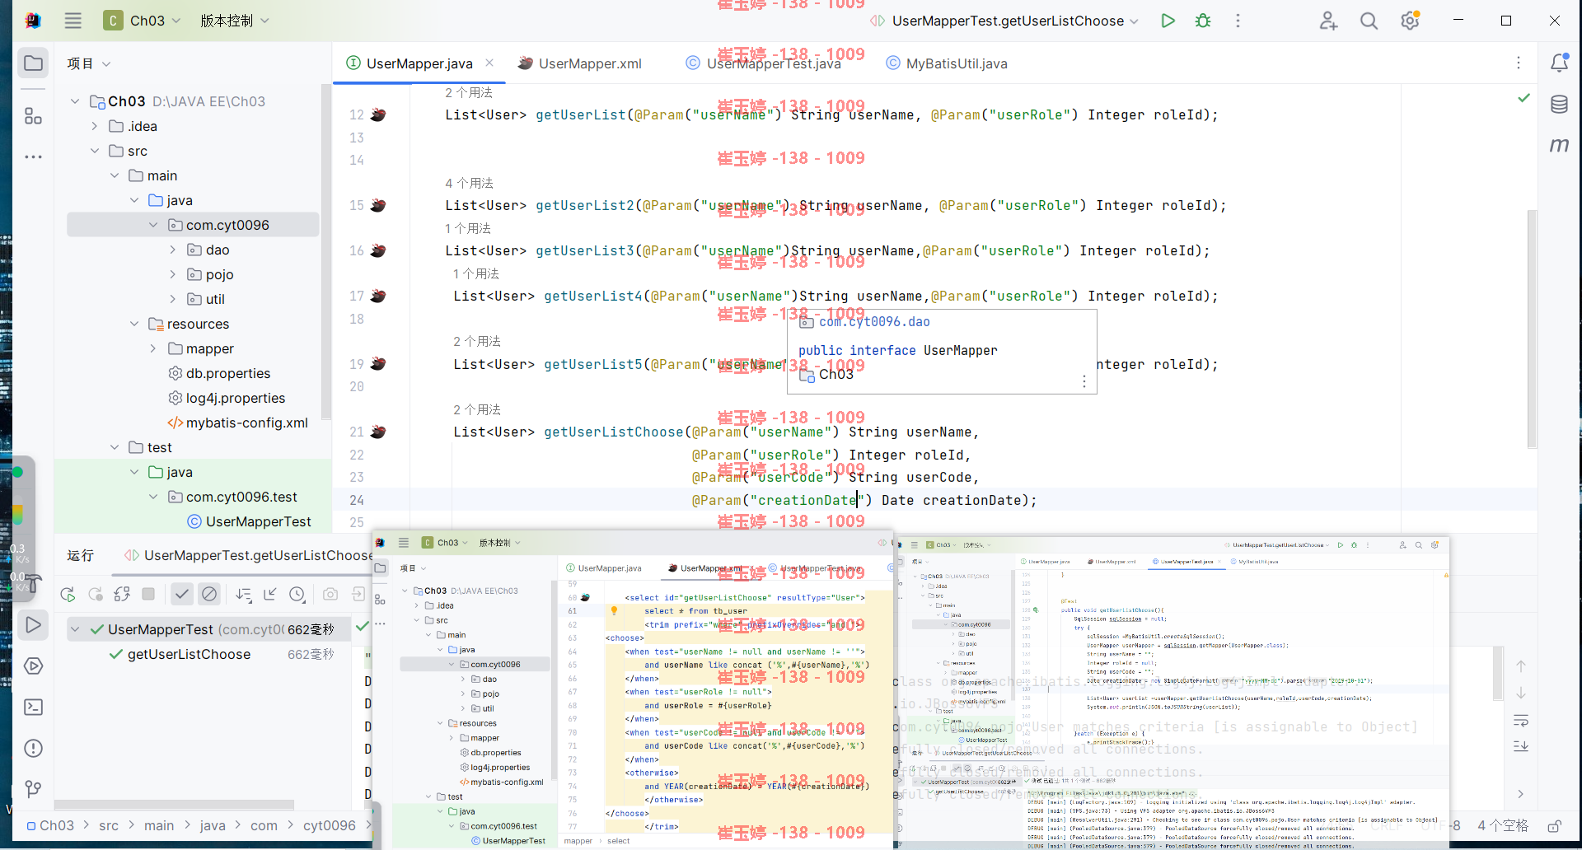Image resolution: width=1582 pixels, height=850 pixels.
Task: Toggle scroll to end in console
Action: (1521, 746)
